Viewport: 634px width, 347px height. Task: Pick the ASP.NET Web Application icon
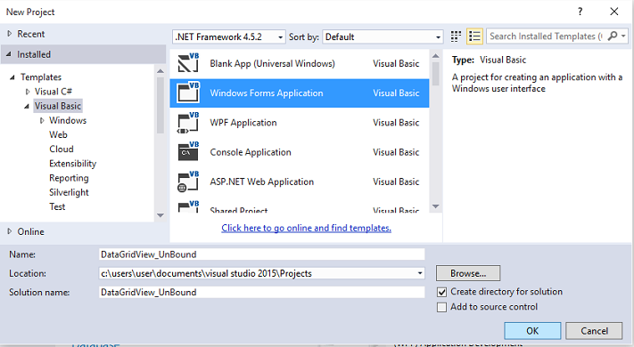pos(188,182)
